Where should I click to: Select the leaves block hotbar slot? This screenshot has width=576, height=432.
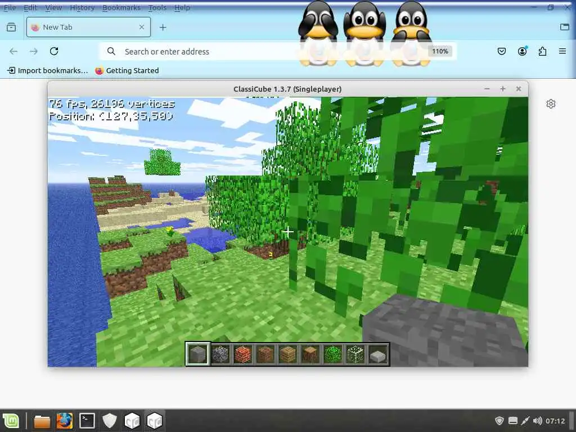point(333,354)
